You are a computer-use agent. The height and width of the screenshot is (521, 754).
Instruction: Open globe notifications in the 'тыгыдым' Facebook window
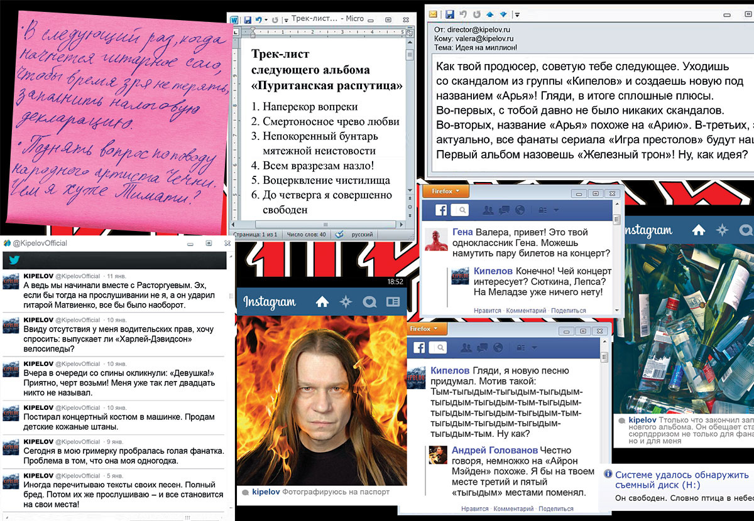click(498, 348)
